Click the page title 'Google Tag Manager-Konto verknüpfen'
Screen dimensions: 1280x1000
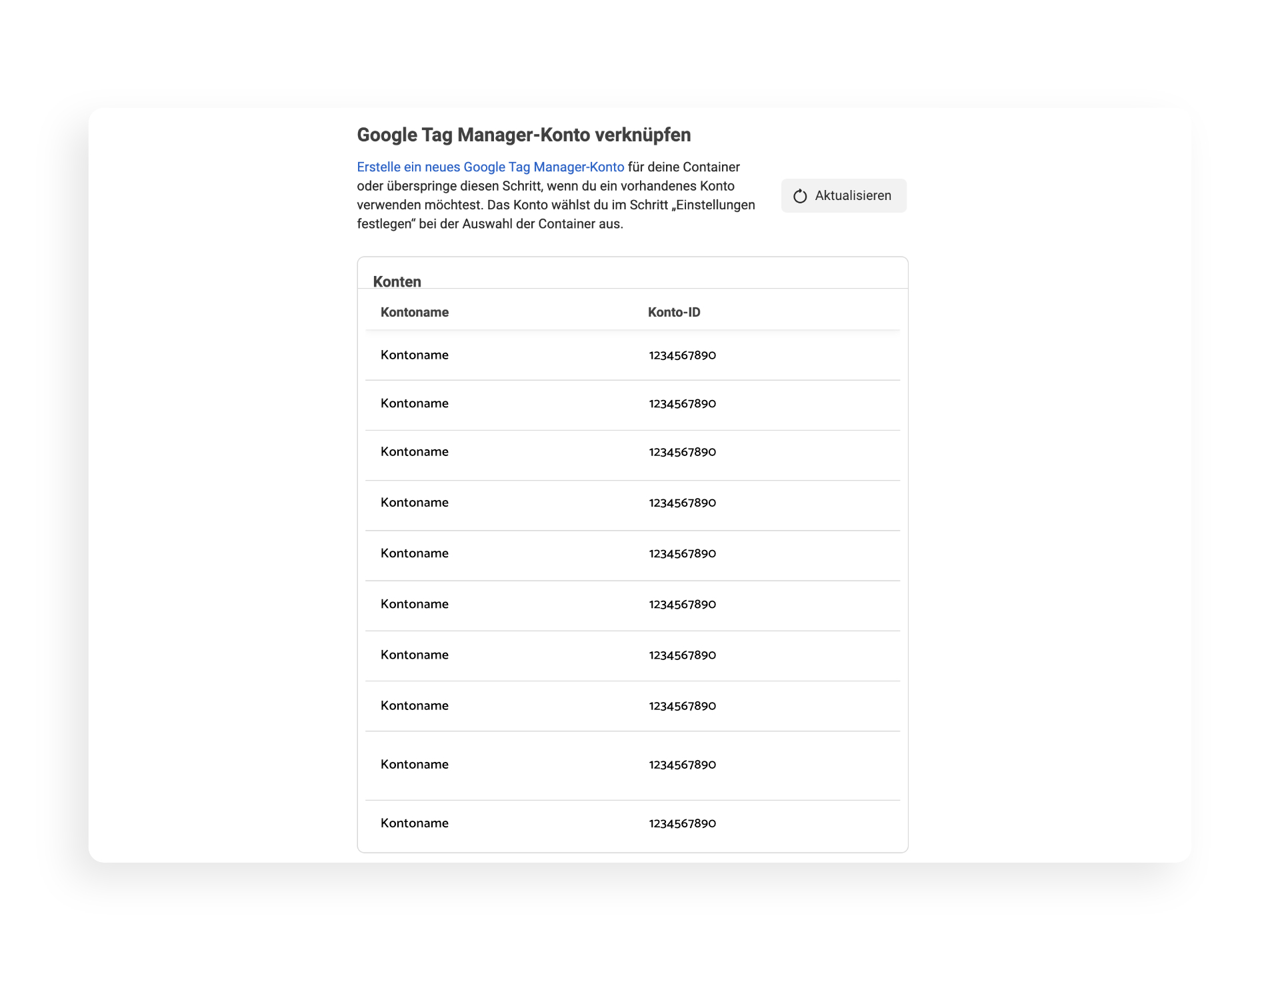tap(524, 135)
